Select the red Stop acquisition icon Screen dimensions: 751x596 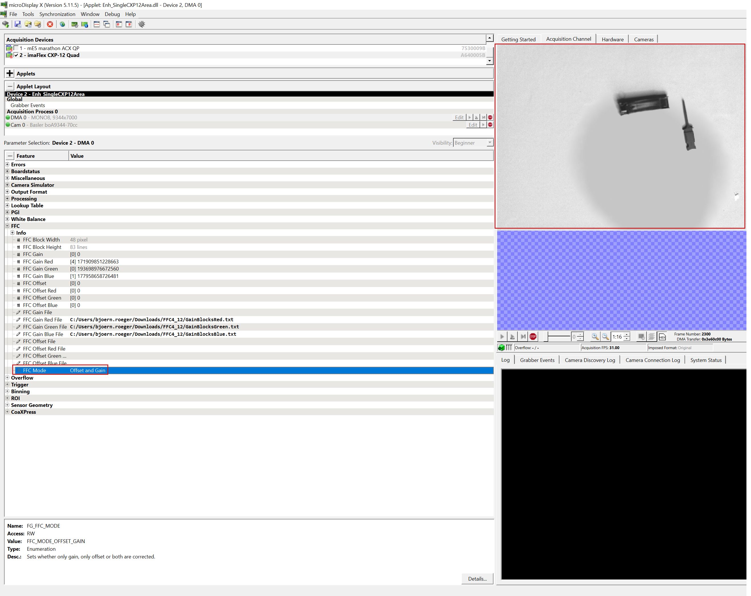(x=533, y=337)
